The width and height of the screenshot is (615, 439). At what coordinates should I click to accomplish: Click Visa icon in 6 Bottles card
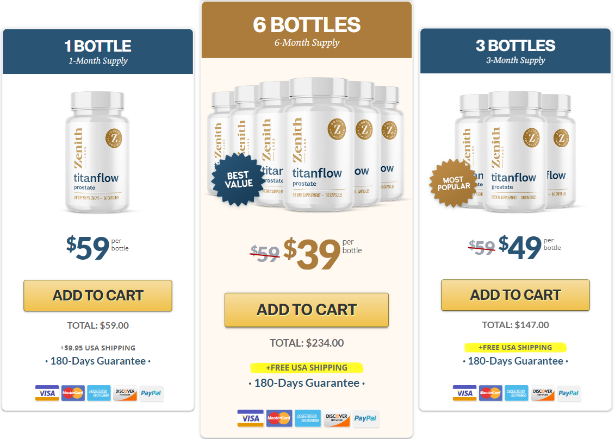(x=250, y=418)
